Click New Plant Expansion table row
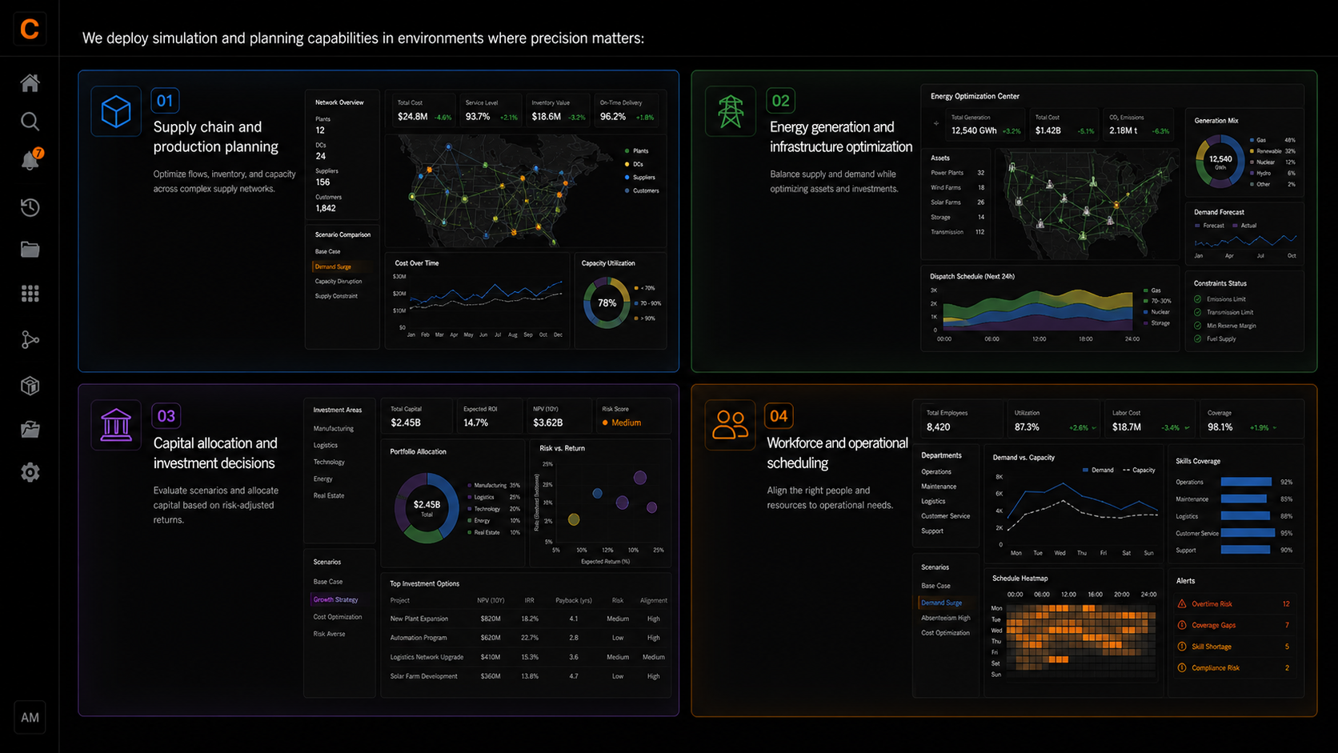 pyautogui.click(x=528, y=619)
